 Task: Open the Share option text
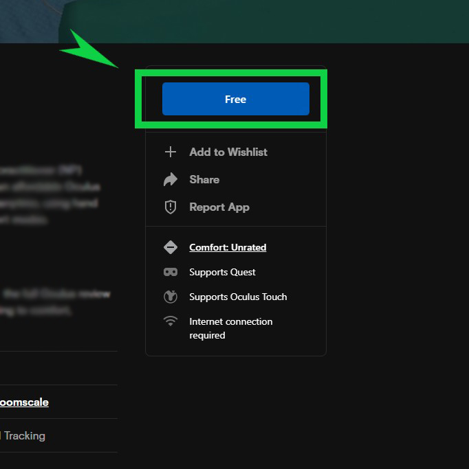click(204, 179)
